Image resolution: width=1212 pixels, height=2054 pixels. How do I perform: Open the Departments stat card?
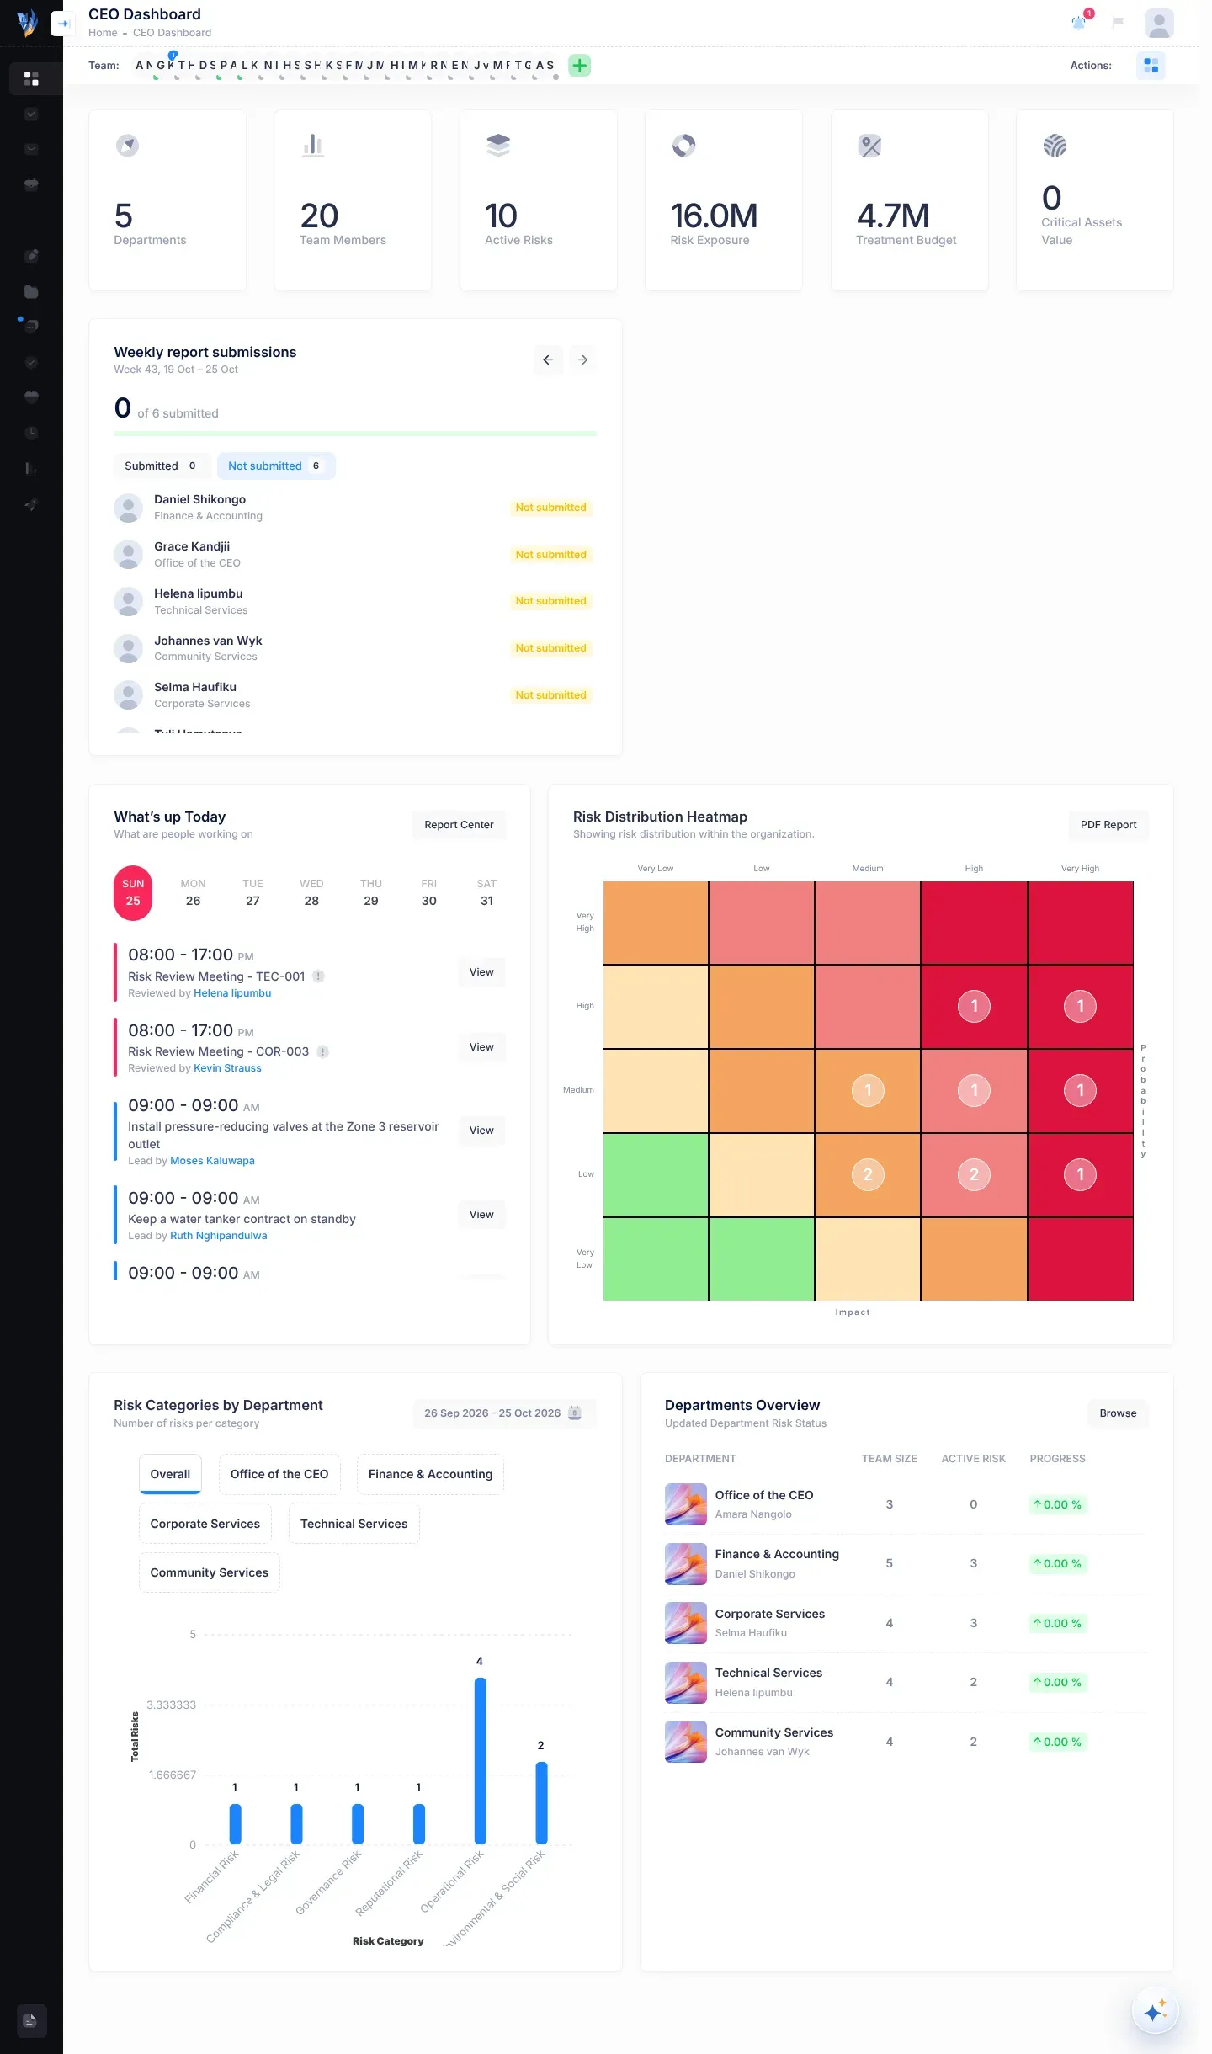coord(167,200)
